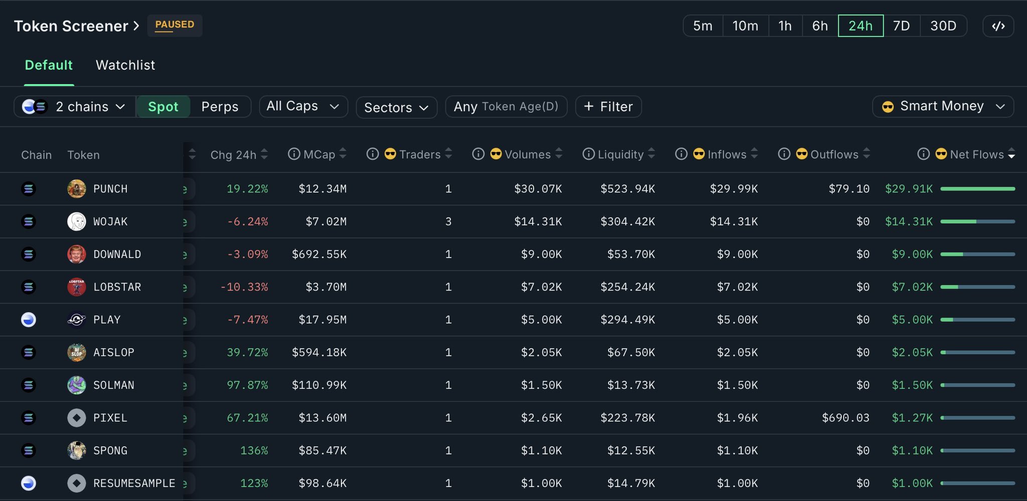Add a new Filter
This screenshot has width=1027, height=501.
click(x=608, y=107)
